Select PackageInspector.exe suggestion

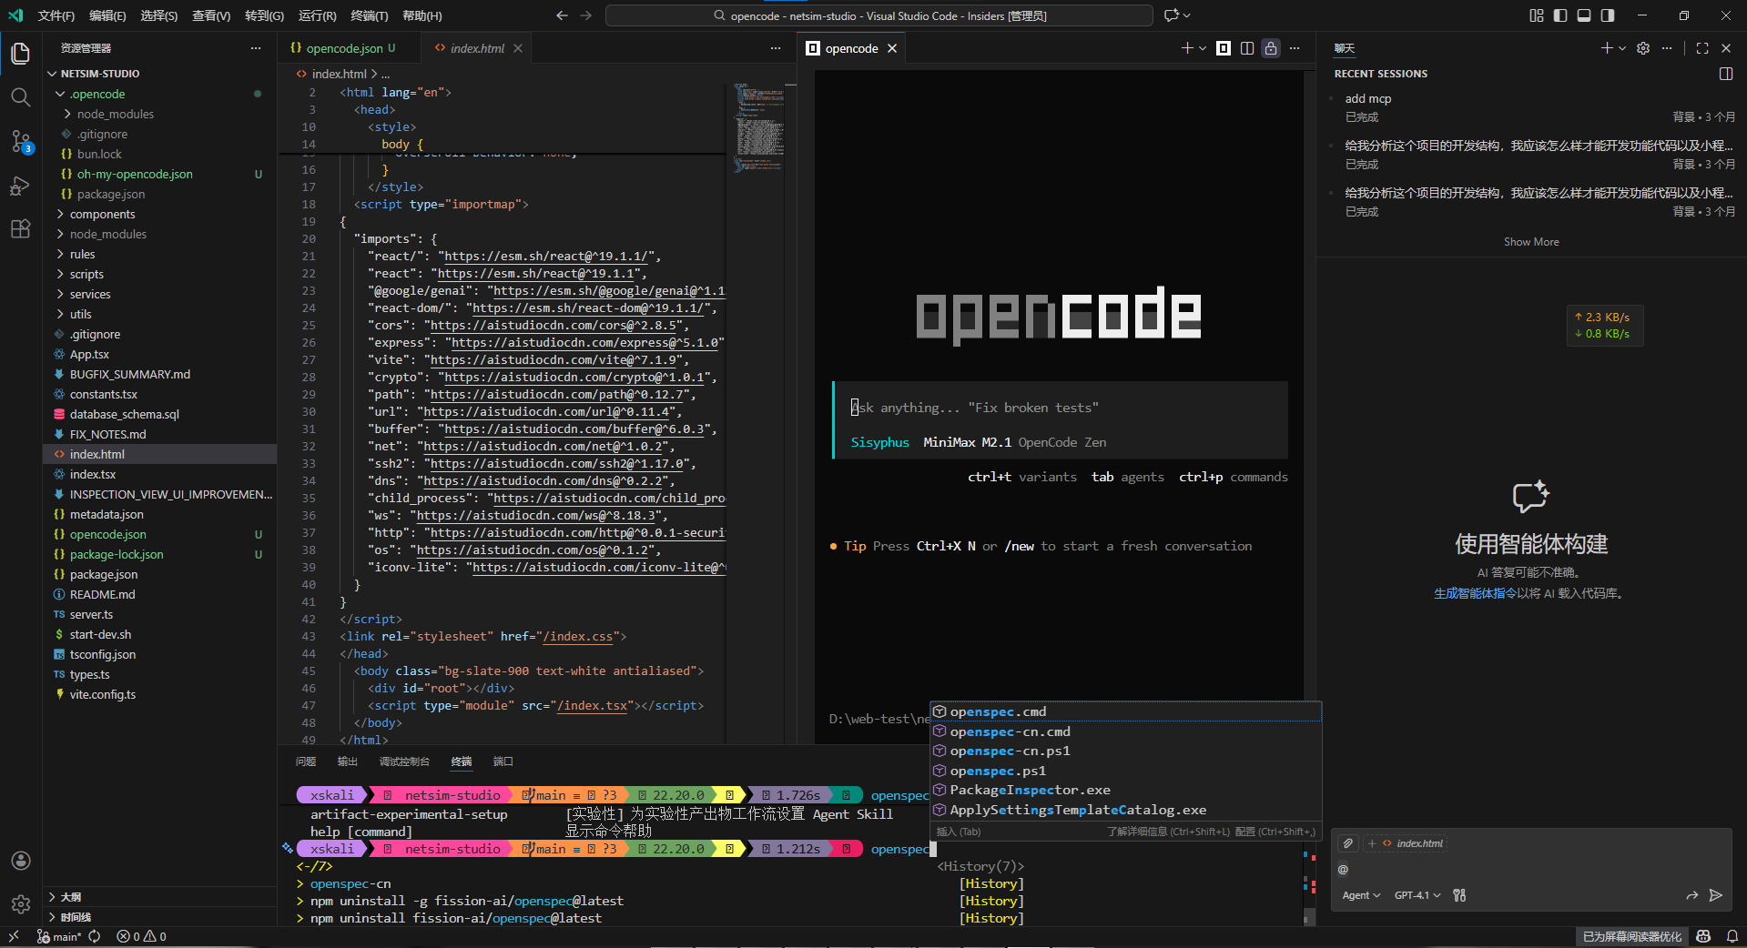coord(1125,790)
